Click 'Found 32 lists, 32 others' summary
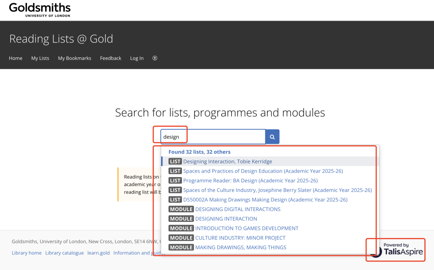This screenshot has height=270, width=434. [x=199, y=152]
